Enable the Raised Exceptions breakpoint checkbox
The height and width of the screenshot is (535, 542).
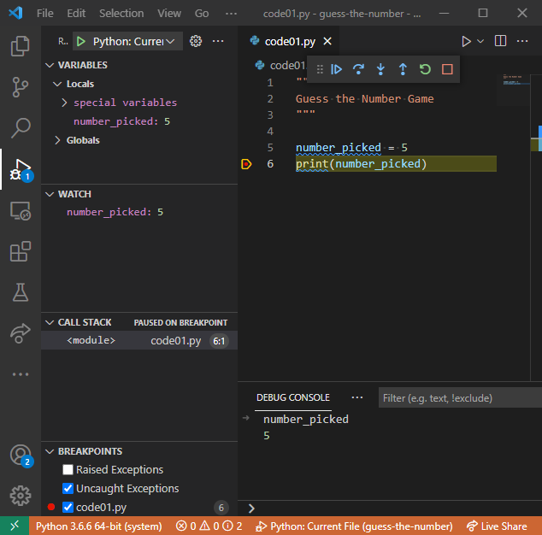(68, 470)
